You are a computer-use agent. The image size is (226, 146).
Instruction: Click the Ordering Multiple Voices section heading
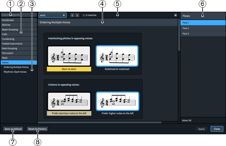(x=55, y=22)
